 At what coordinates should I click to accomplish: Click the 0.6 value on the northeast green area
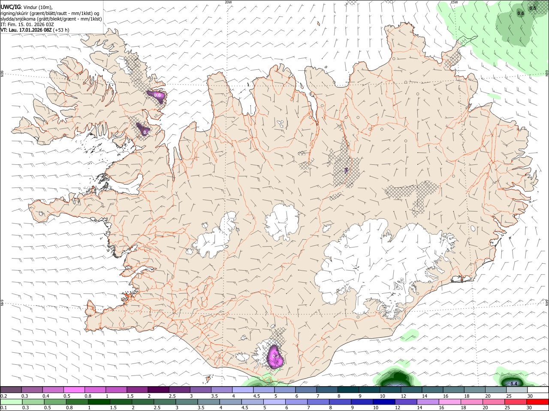tap(521, 13)
